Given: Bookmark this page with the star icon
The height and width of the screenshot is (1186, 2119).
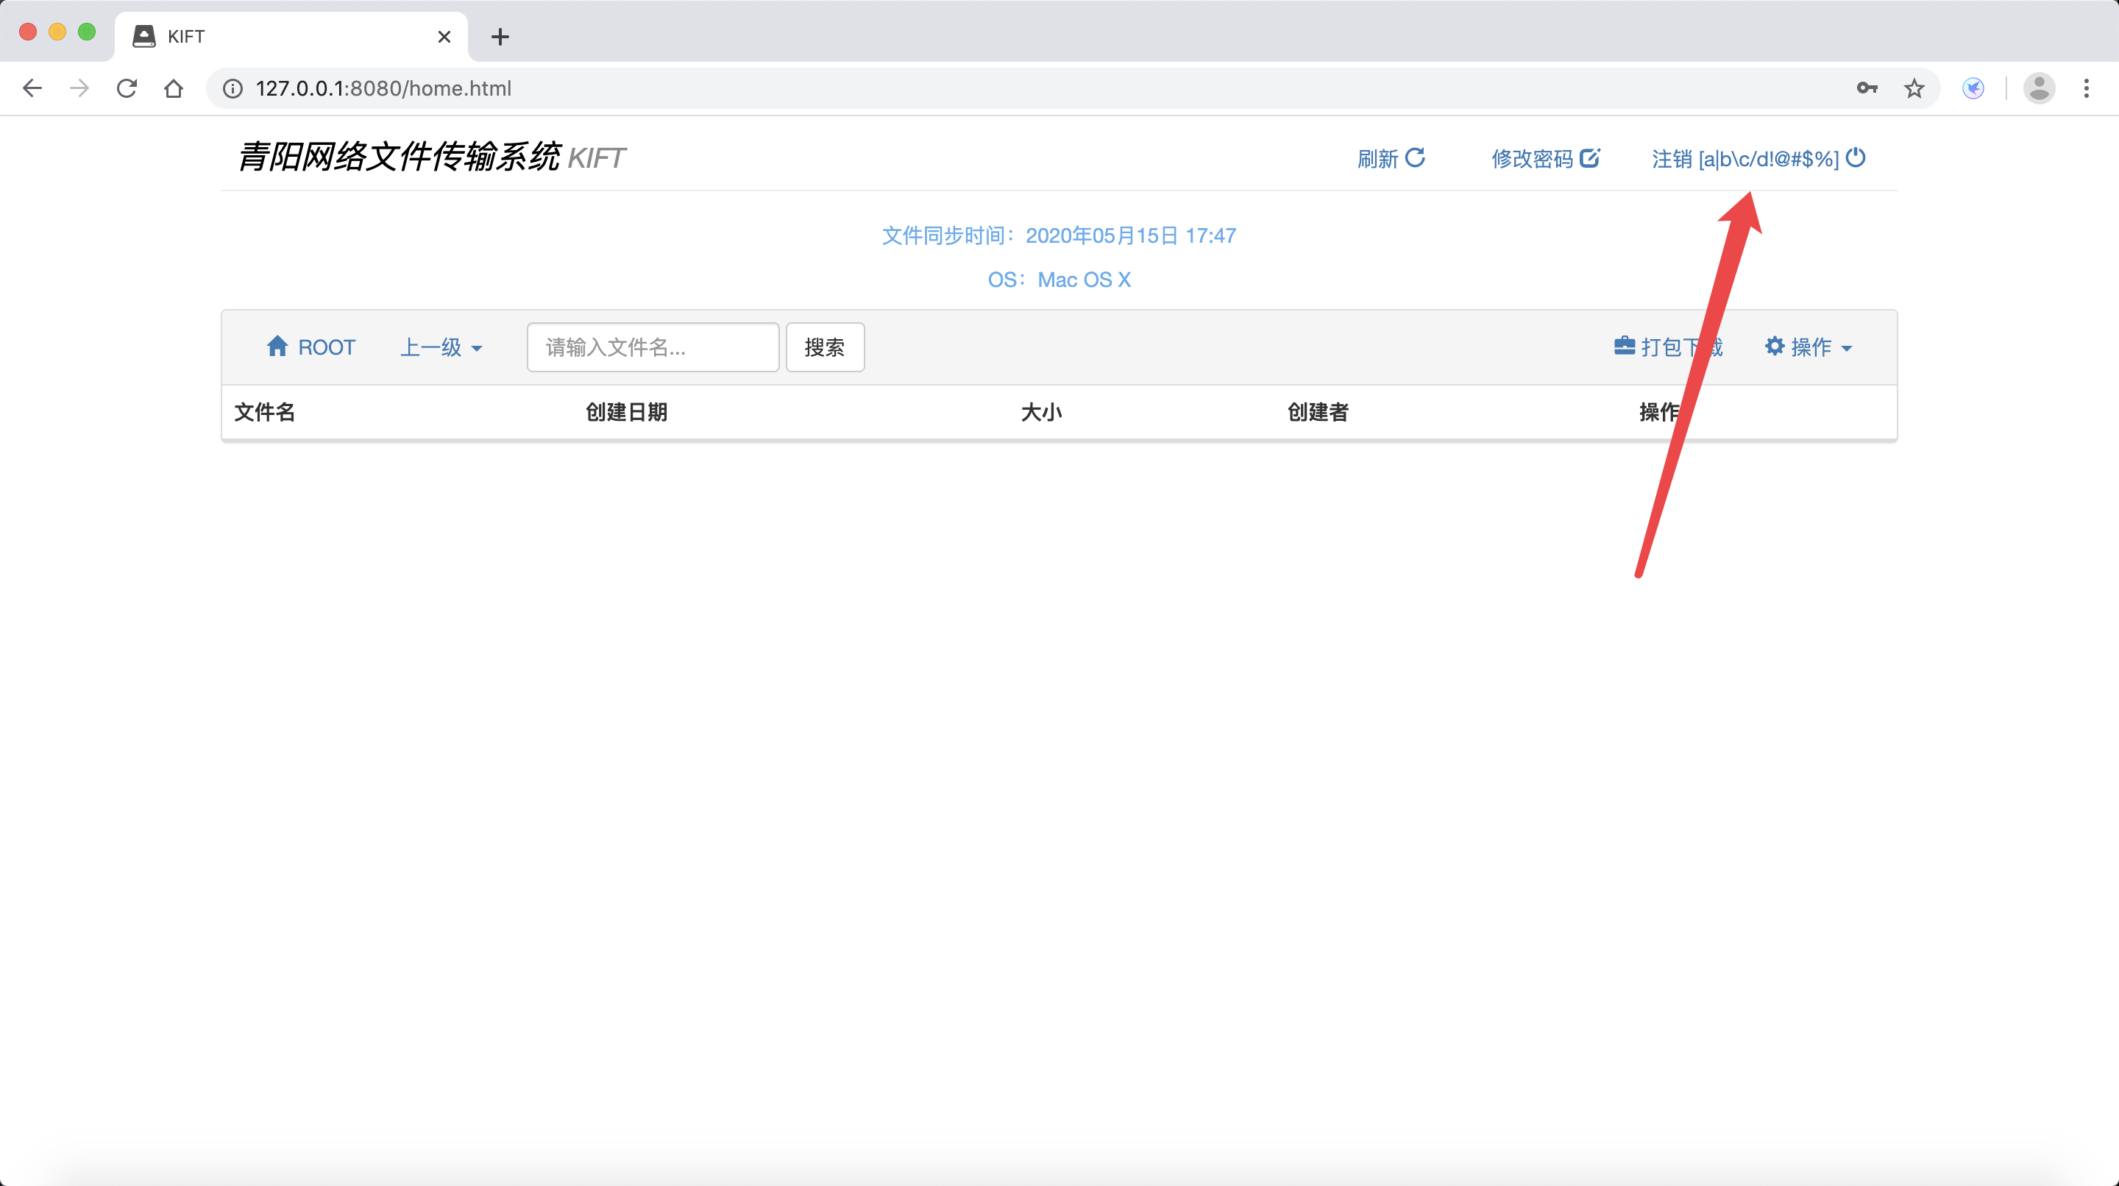Looking at the screenshot, I should 1914,88.
